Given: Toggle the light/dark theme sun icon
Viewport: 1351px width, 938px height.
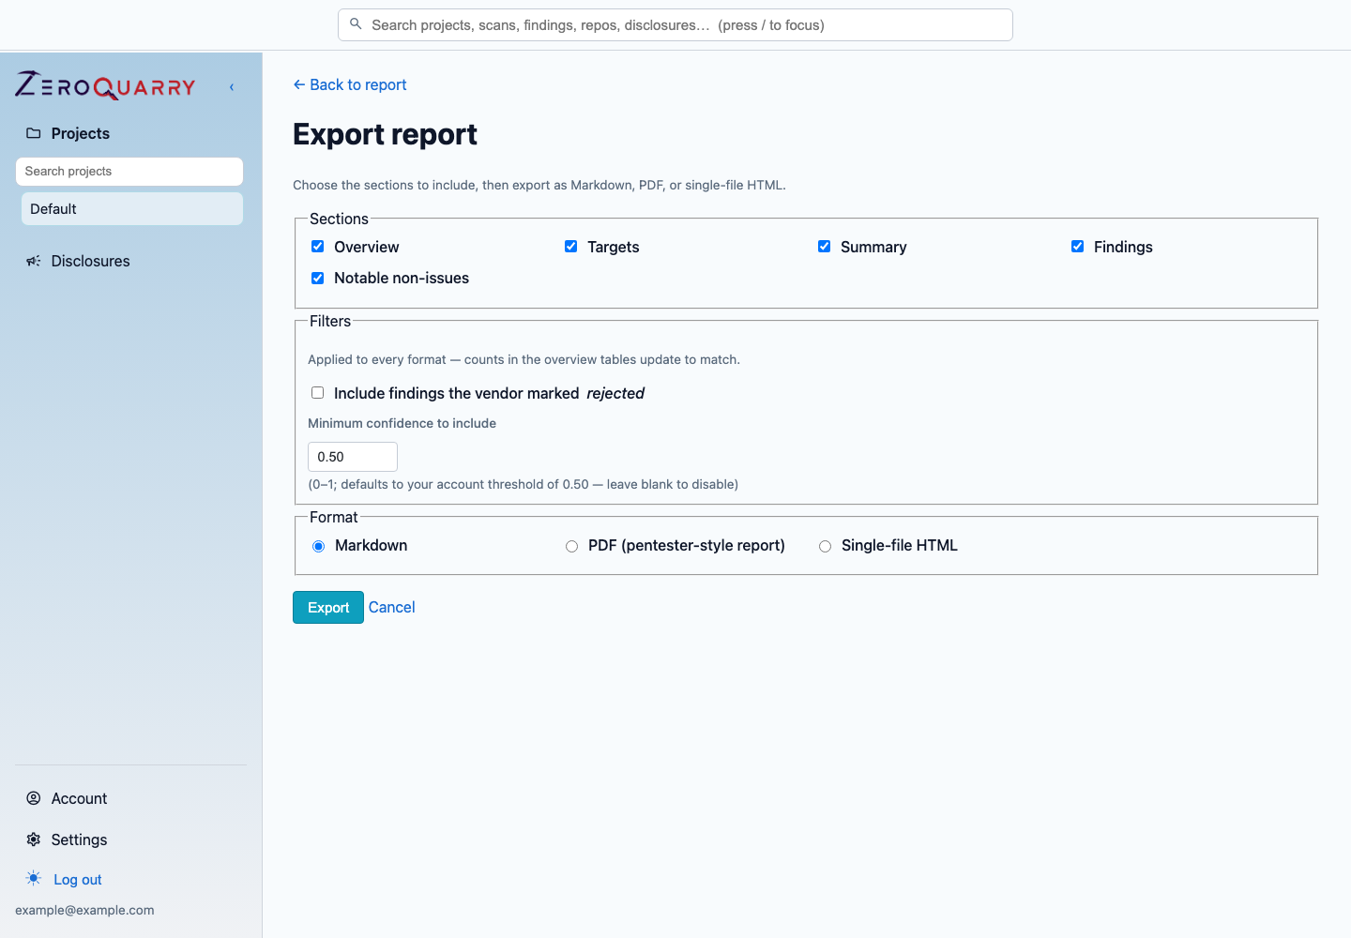Looking at the screenshot, I should [34, 879].
